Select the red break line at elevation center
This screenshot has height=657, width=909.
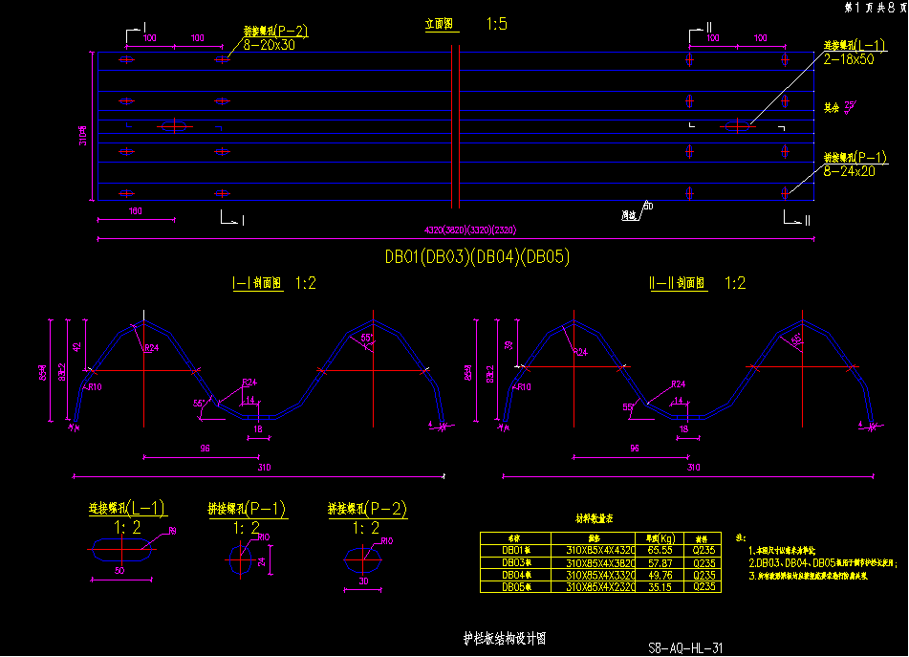(456, 126)
